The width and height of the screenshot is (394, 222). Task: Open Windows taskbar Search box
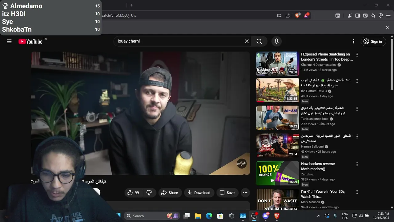[x=153, y=216]
